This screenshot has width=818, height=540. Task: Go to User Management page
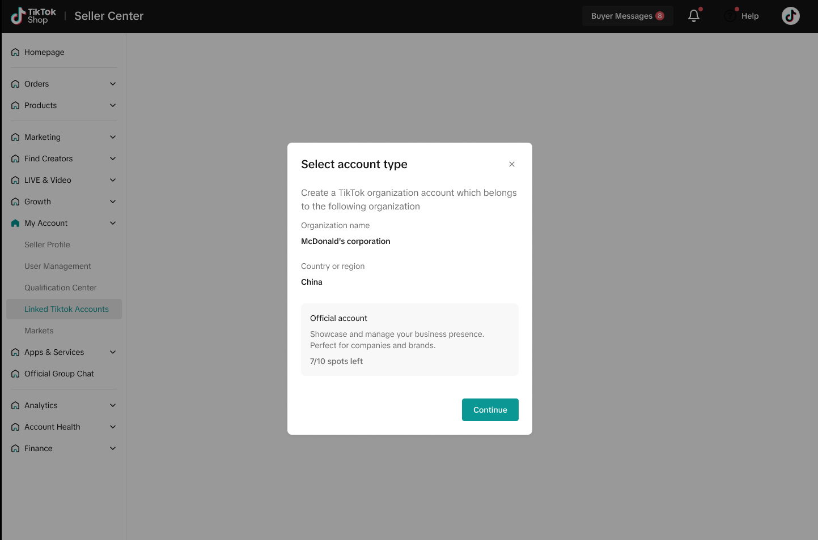point(57,266)
